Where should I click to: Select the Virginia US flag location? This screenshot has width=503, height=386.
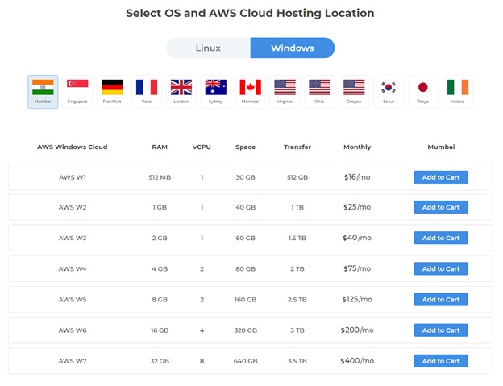click(285, 92)
